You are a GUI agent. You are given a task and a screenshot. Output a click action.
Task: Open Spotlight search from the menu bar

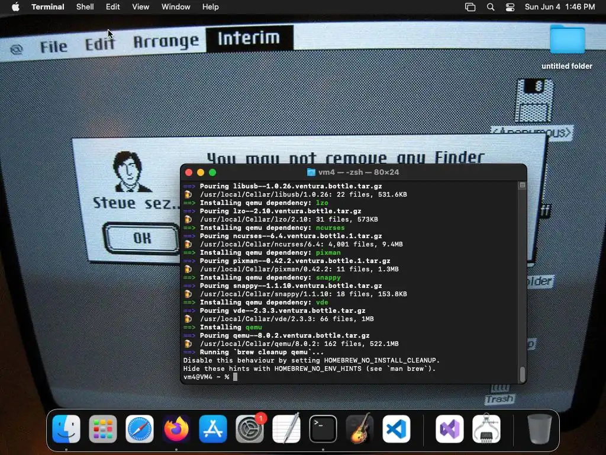tap(491, 7)
